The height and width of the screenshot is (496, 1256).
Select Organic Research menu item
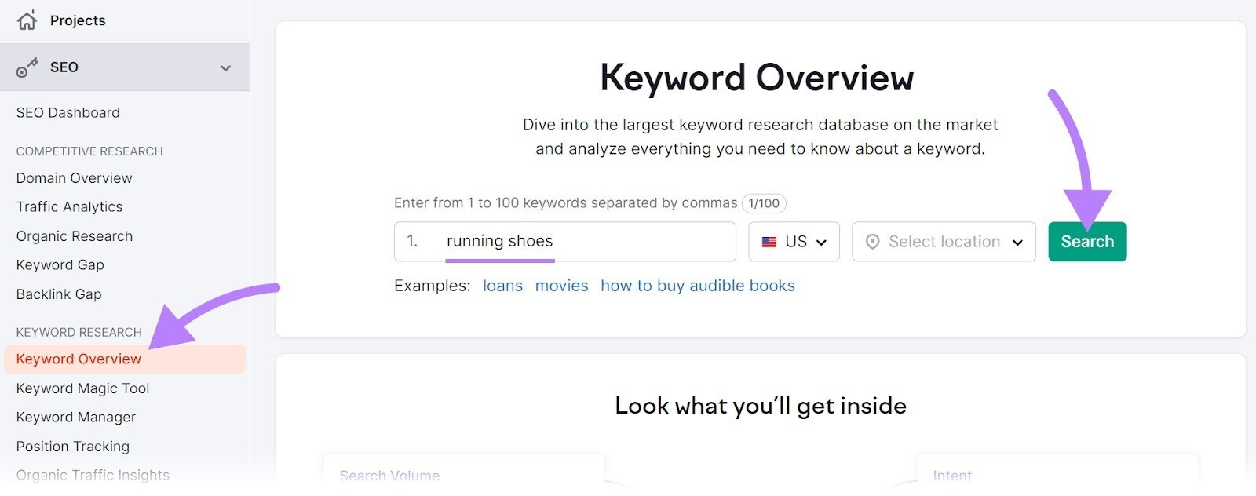75,236
